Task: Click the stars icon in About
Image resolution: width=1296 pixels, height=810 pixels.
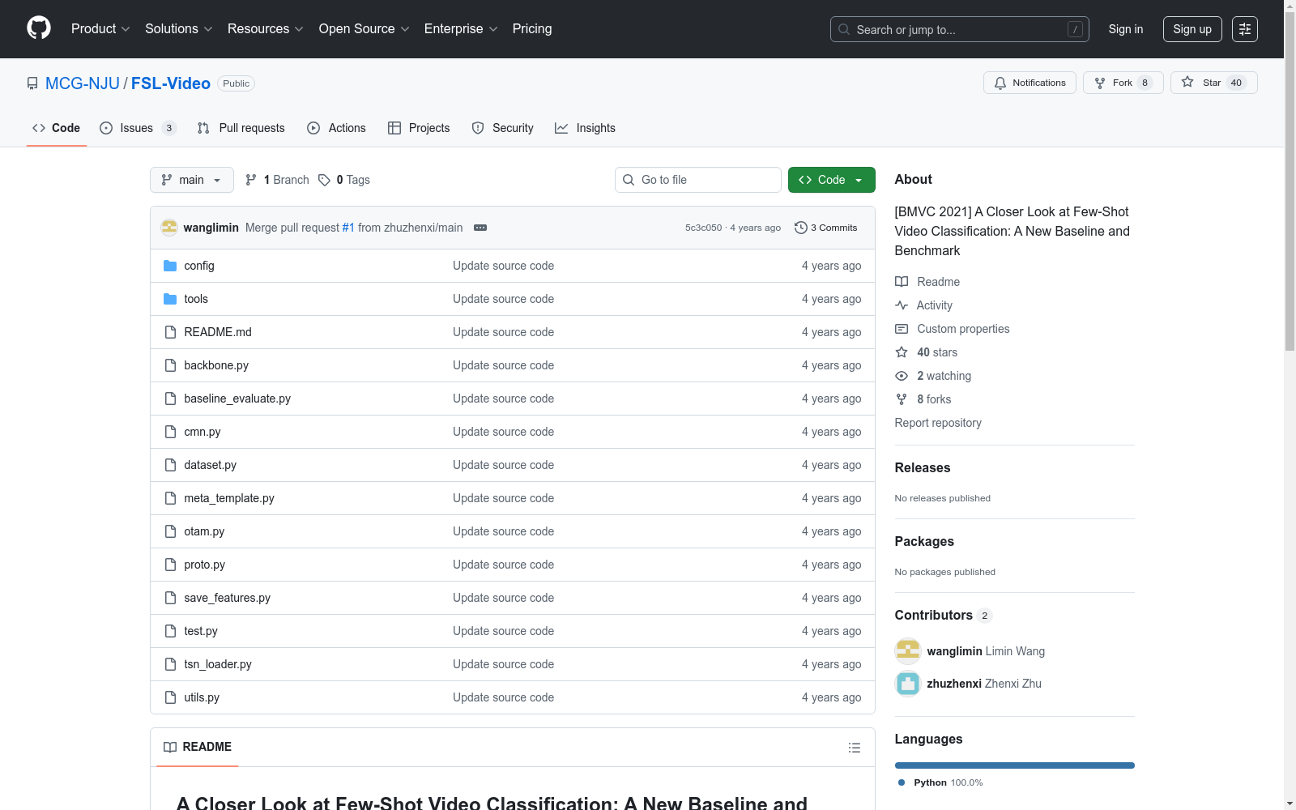Action: tap(902, 352)
